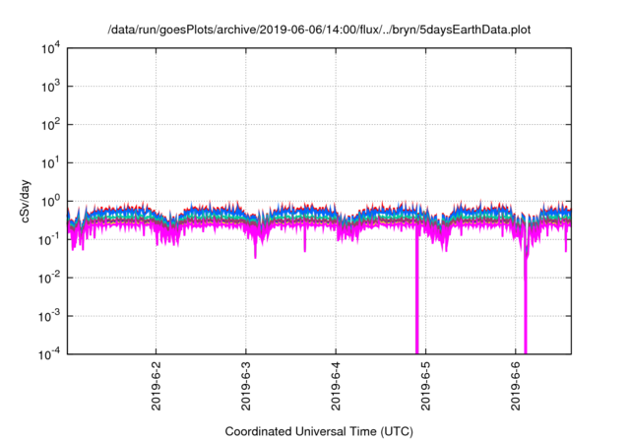Image resolution: width=630 pixels, height=441 pixels.
Task: Select the 10^-1 y-axis label
Action: 49,240
